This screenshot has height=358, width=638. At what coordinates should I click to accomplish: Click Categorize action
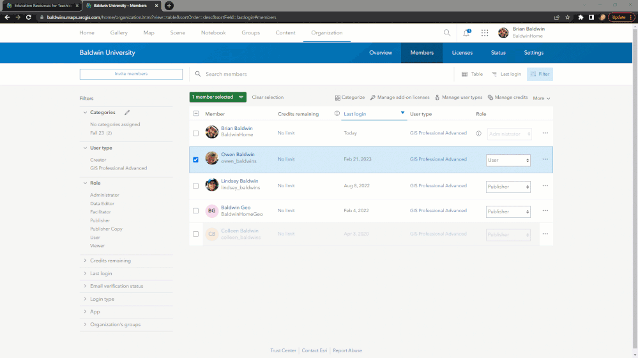coord(350,97)
